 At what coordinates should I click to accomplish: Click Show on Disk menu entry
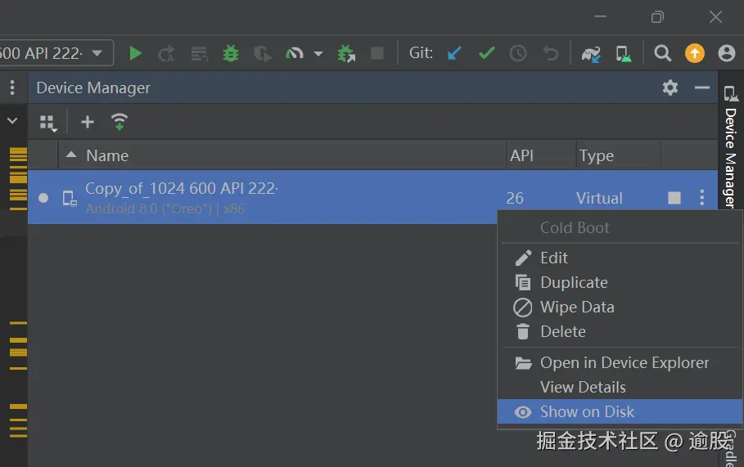(x=620, y=411)
